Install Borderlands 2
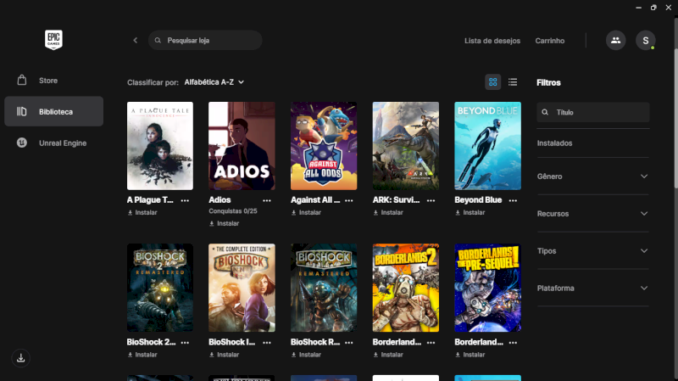The width and height of the screenshot is (678, 381). (x=388, y=355)
